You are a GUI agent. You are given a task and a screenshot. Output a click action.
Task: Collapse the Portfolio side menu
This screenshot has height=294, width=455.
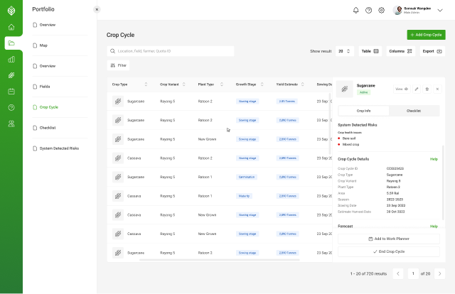97,9
